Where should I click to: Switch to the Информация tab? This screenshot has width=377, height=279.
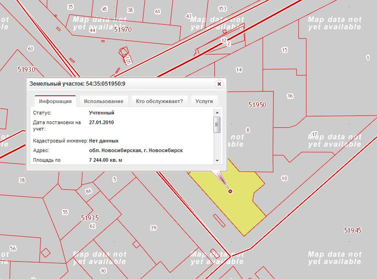click(55, 101)
